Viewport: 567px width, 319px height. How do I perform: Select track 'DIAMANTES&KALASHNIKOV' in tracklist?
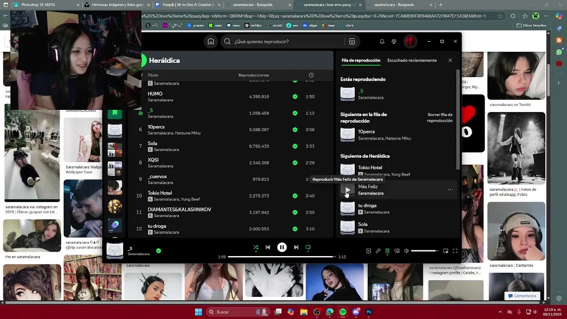(179, 210)
